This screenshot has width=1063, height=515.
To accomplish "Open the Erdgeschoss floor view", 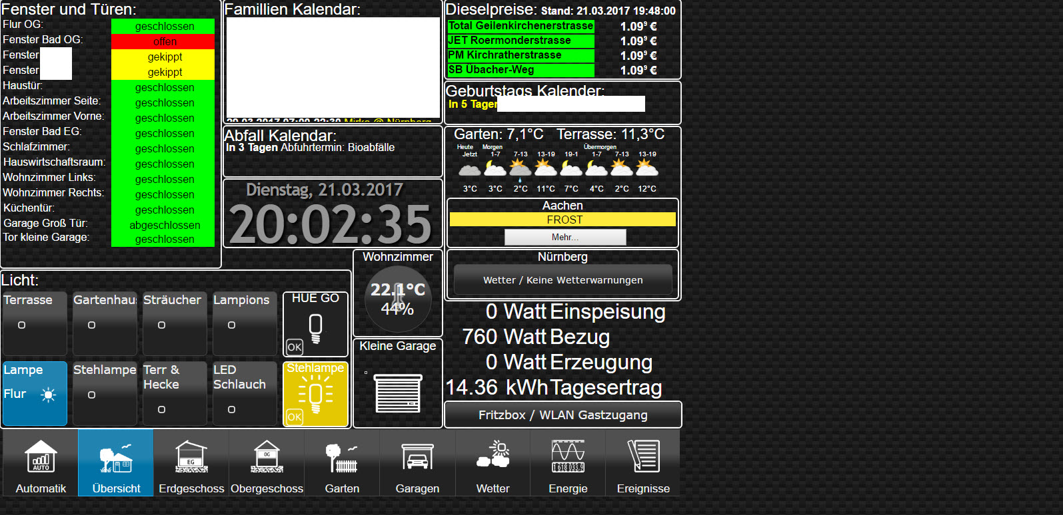I will 191,463.
